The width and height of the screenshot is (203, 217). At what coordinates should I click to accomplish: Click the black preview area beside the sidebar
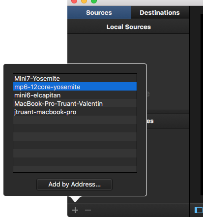coord(202,104)
